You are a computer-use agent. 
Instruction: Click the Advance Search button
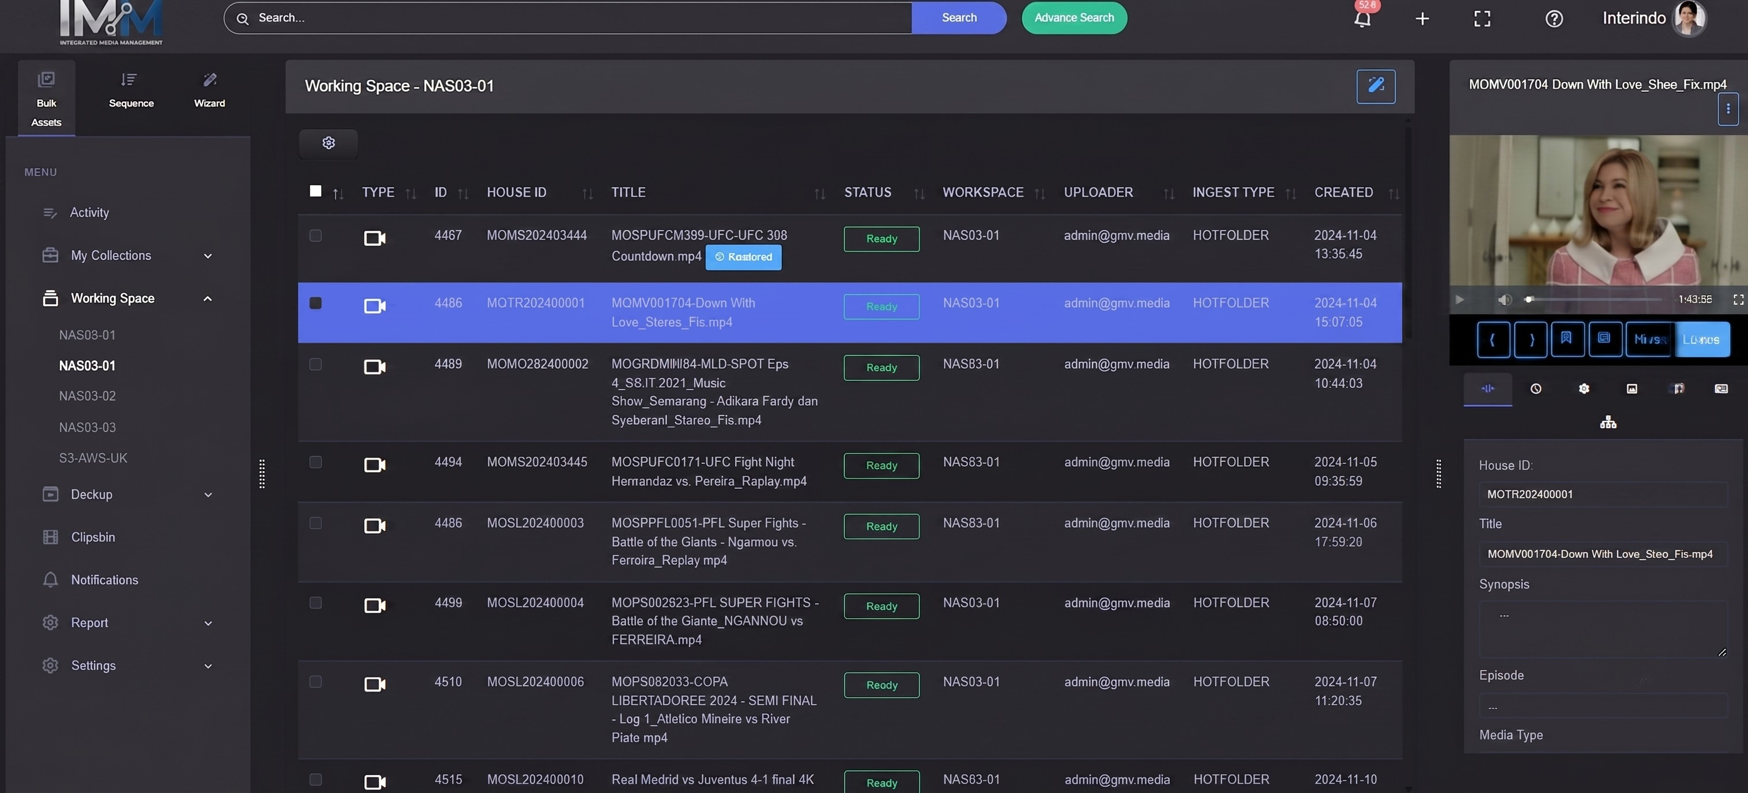coord(1074,18)
